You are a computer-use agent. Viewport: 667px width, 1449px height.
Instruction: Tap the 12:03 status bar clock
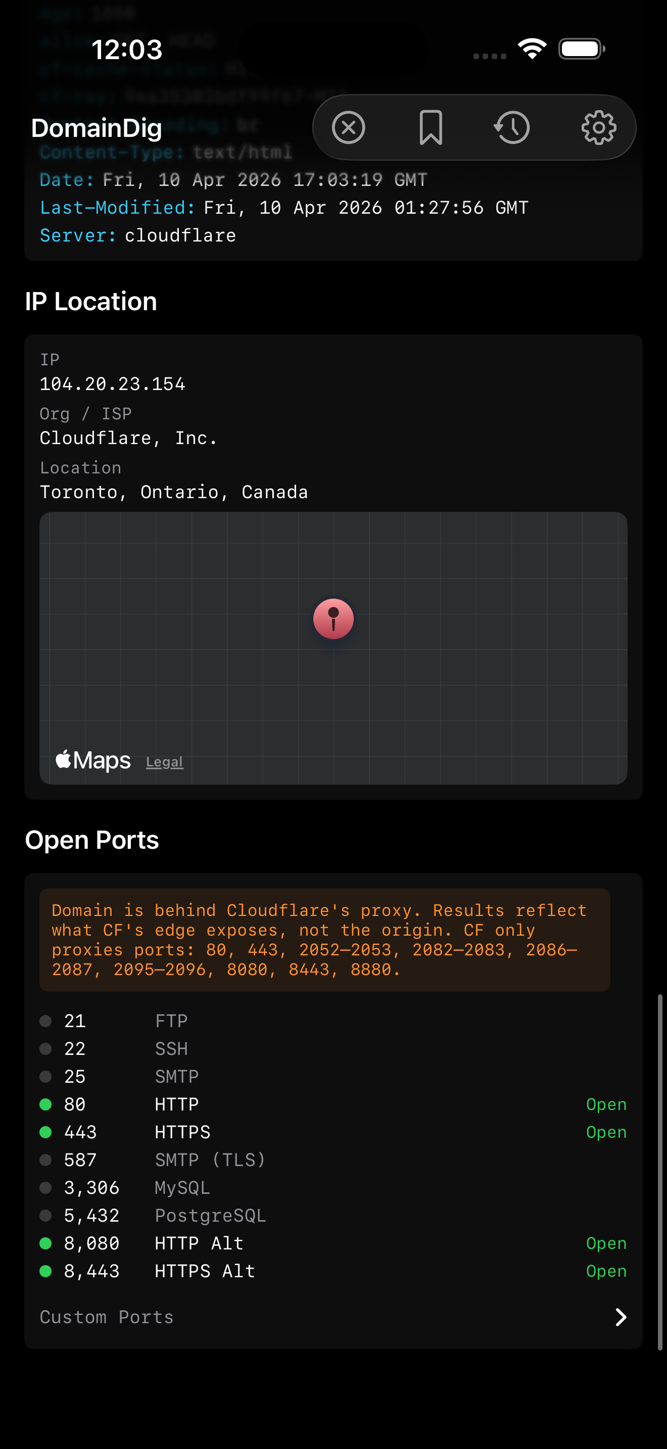coord(127,50)
